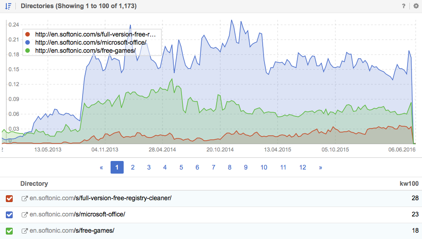Click external link icon for full-version-free-registry-cleaner
Image resolution: width=422 pixels, height=239 pixels.
point(25,198)
